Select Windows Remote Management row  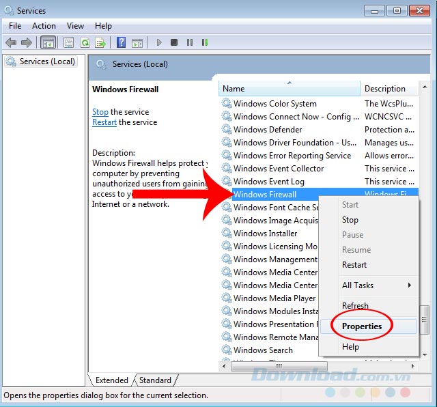tap(270, 337)
